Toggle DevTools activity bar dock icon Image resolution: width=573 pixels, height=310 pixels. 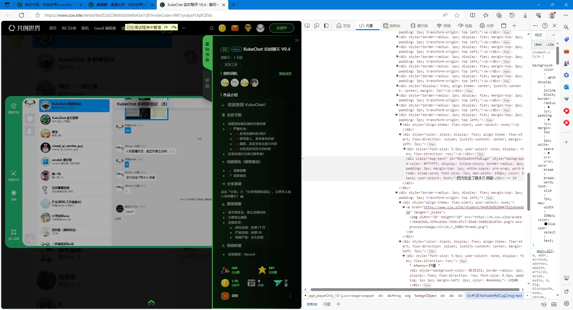[326, 26]
